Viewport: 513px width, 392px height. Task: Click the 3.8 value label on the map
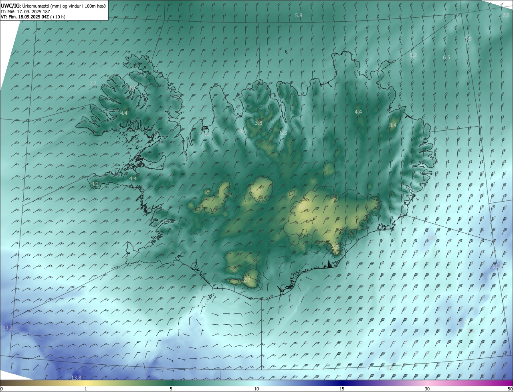[259, 123]
